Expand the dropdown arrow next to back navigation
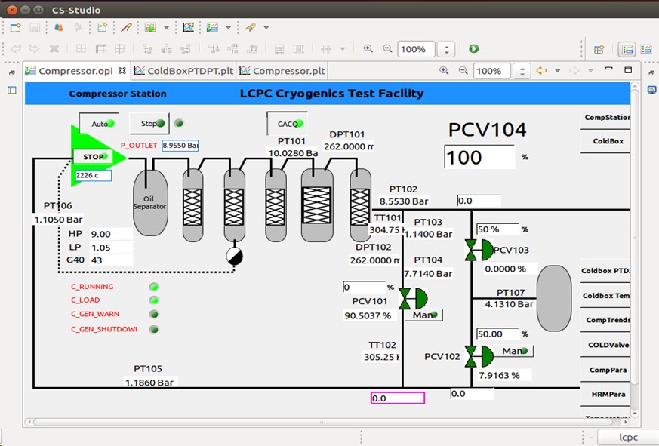Screen dimensions: 659x446 (558, 71)
